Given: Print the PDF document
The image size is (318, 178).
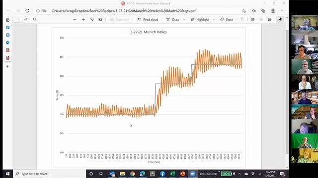Looking at the screenshot, I should click(x=252, y=20).
